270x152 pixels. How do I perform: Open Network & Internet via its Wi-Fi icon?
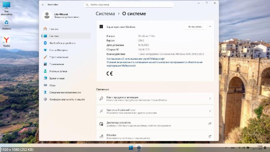pos(46,50)
